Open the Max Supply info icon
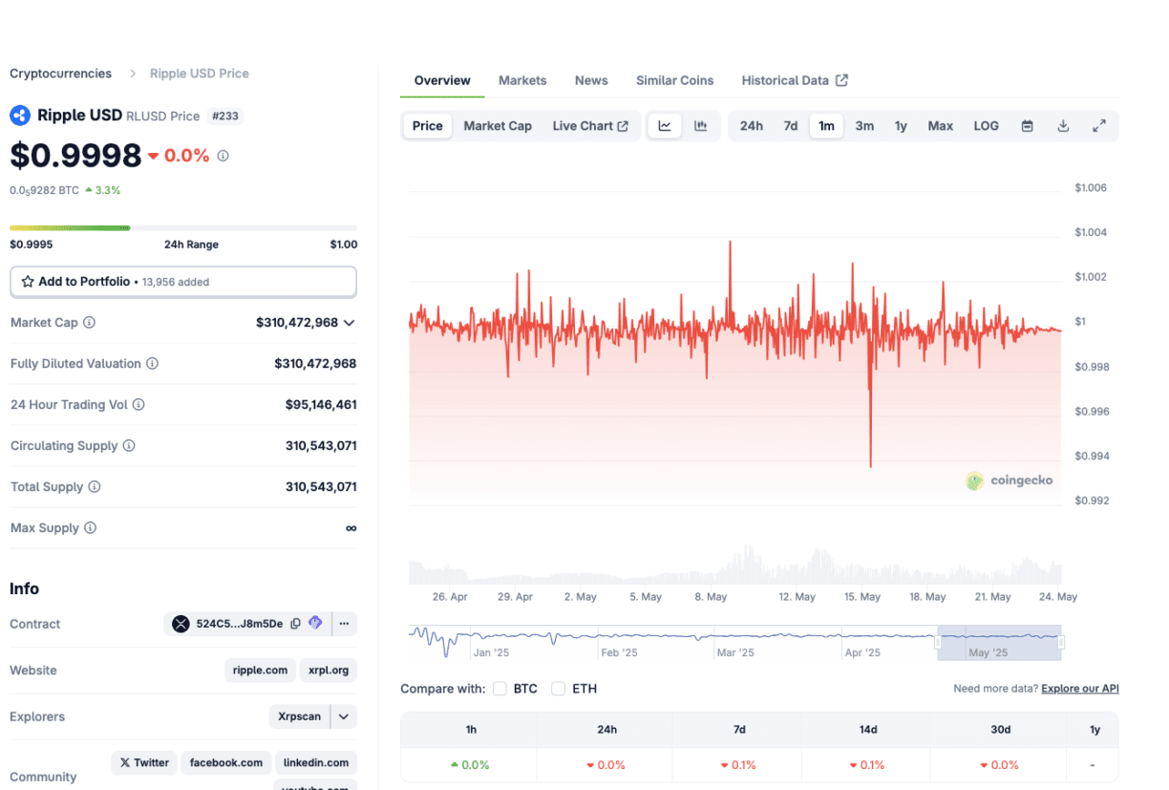 (x=90, y=528)
